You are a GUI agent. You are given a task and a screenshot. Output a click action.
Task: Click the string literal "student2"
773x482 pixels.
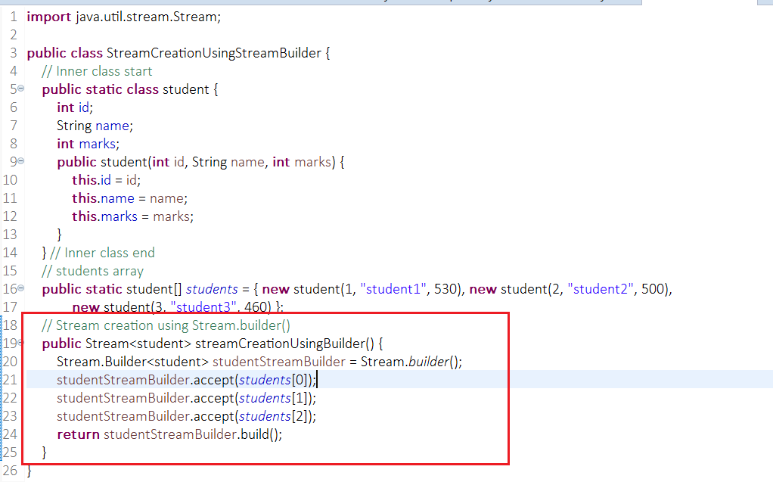(601, 288)
